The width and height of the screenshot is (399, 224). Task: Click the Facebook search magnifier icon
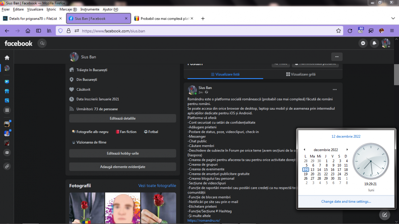coord(42,43)
